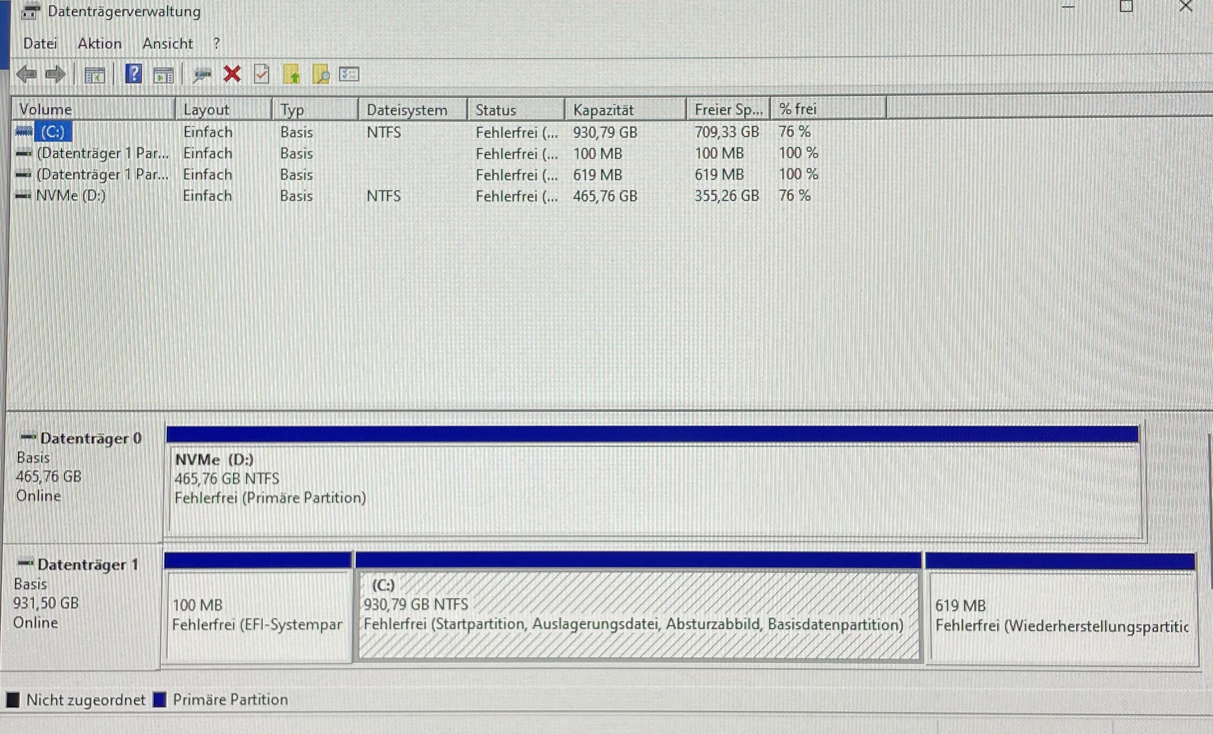Click the blue Help question mark icon
1213x734 pixels.
pos(134,74)
